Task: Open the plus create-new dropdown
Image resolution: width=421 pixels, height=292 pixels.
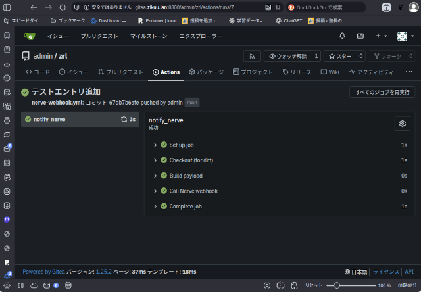Action: click(381, 36)
